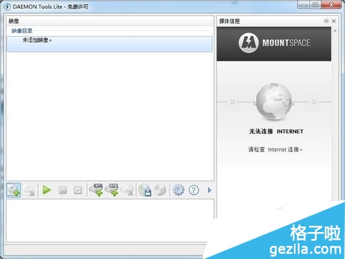This screenshot has width=345, height=259.
Task: Pin the 媒体信息 panel
Action: 326,21
